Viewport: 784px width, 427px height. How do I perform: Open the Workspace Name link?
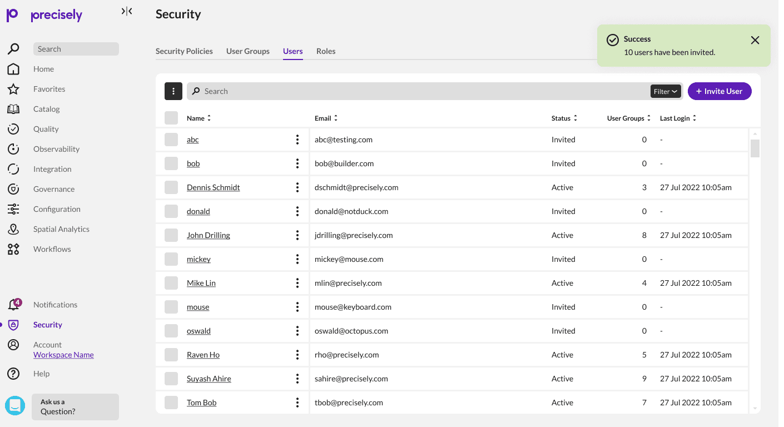click(x=63, y=355)
